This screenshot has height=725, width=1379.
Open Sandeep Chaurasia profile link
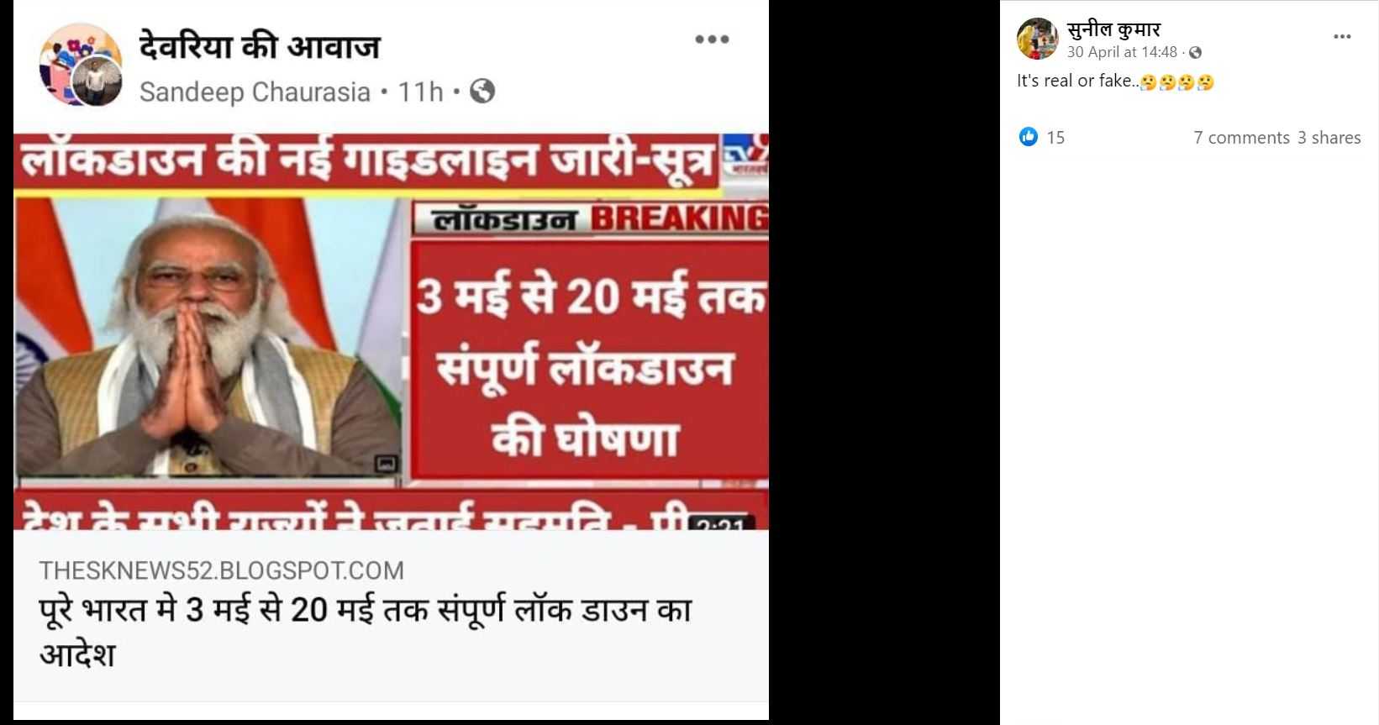tap(255, 92)
